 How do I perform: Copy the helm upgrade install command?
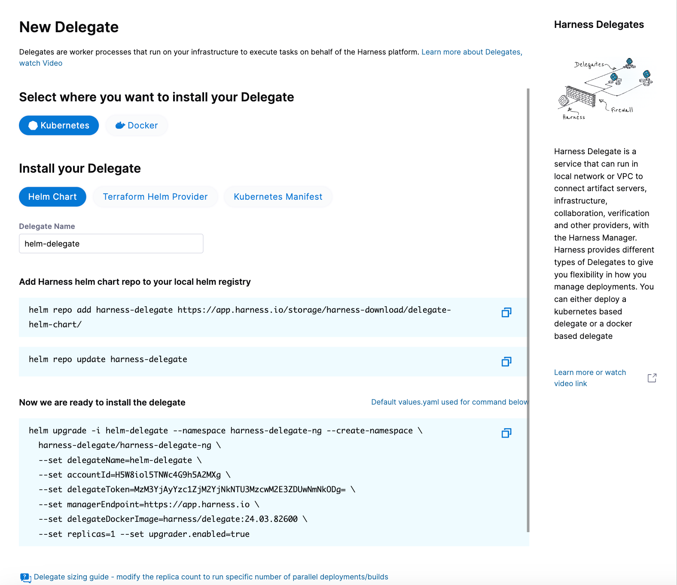click(x=506, y=433)
